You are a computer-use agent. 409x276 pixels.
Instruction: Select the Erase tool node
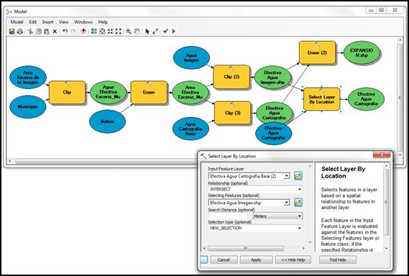pos(149,92)
